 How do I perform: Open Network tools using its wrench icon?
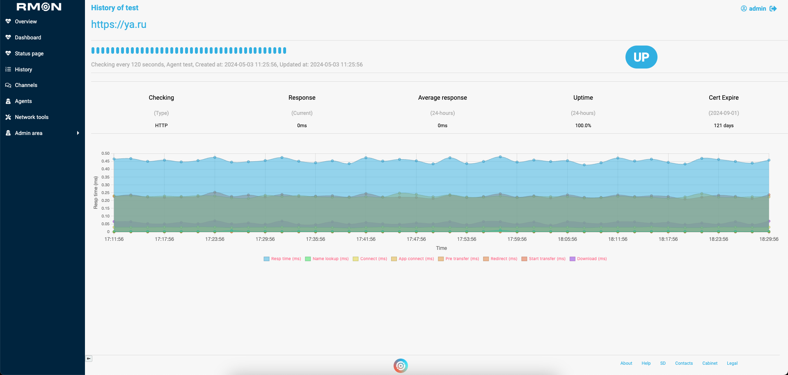pyautogui.click(x=9, y=117)
